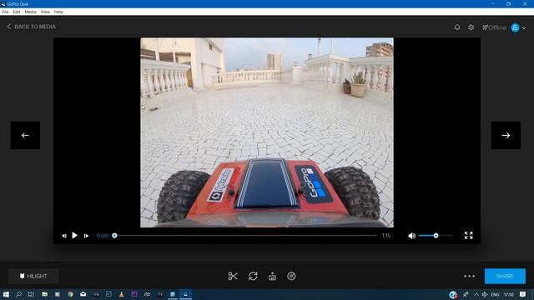The height and width of the screenshot is (300, 534).
Task: Click the playhead at the timeline start
Action: coord(114,235)
